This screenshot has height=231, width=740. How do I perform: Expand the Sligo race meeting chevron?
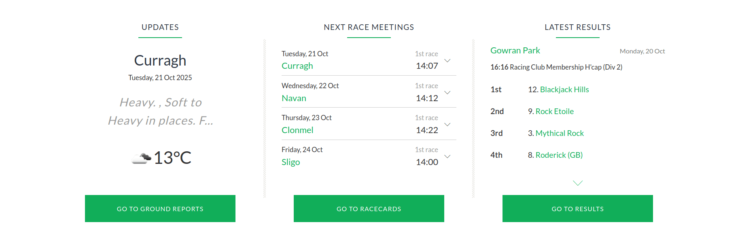click(x=447, y=156)
